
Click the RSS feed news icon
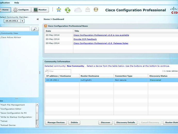coord(45,26)
